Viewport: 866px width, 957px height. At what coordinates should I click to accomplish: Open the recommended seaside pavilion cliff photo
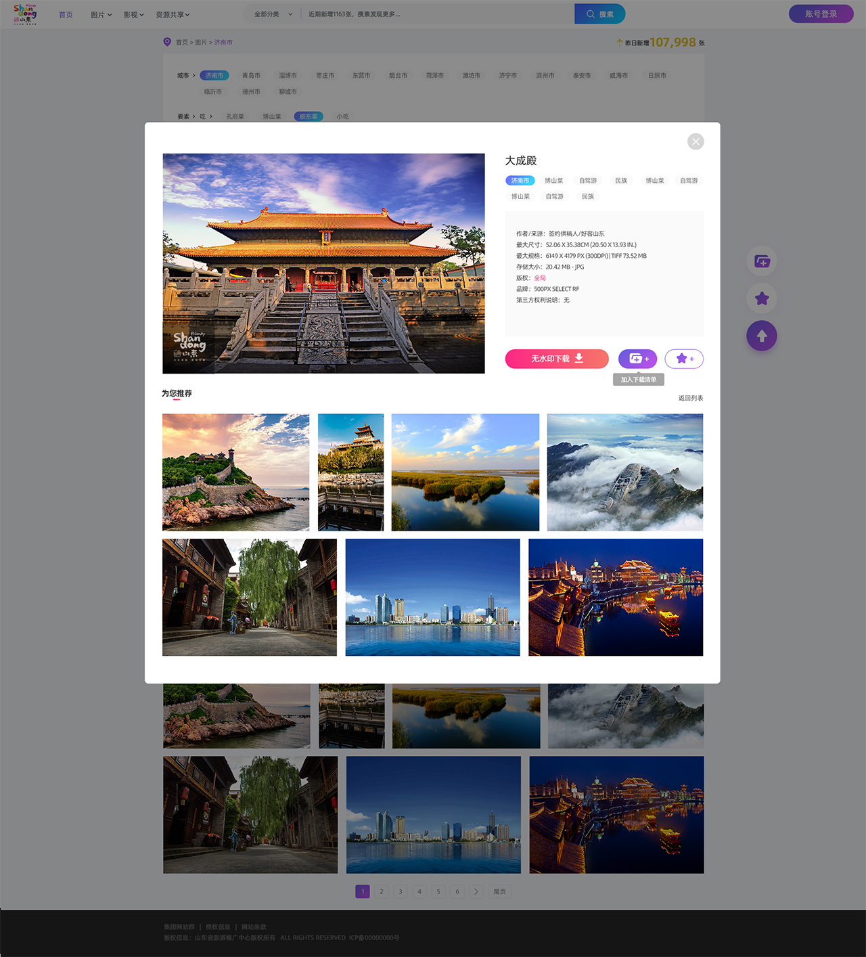point(235,472)
